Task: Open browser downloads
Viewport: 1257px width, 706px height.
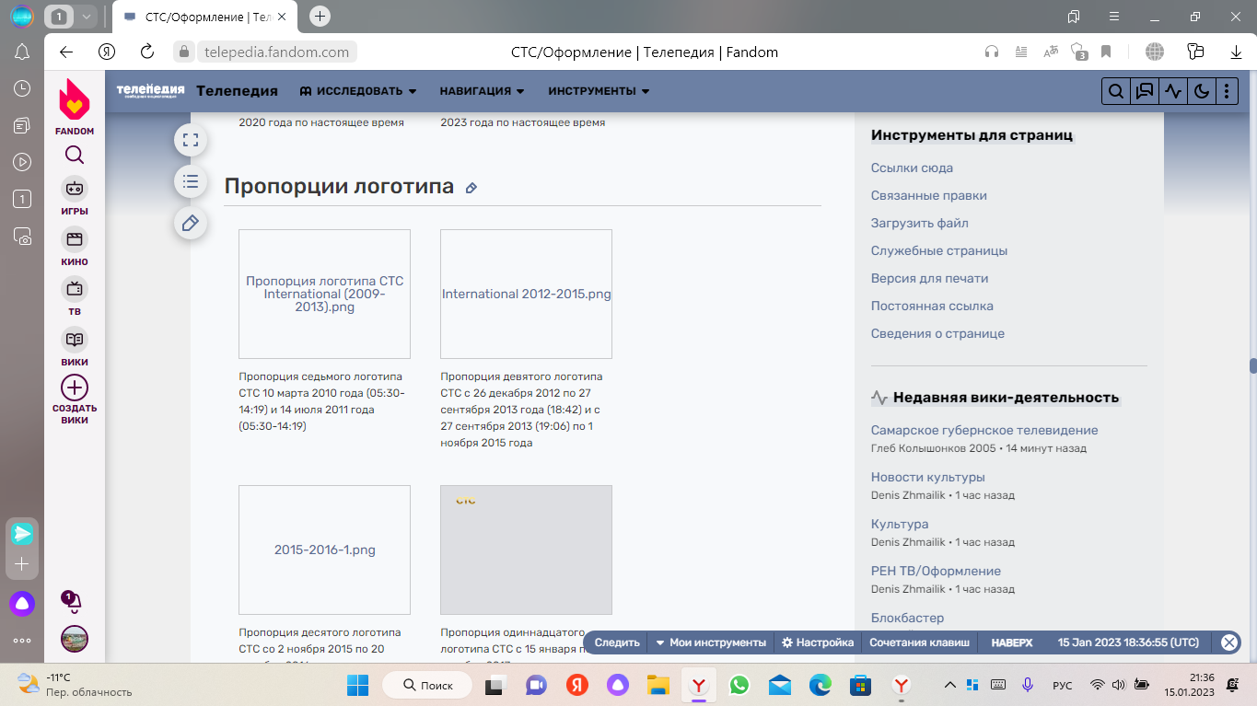Action: pyautogui.click(x=1237, y=52)
